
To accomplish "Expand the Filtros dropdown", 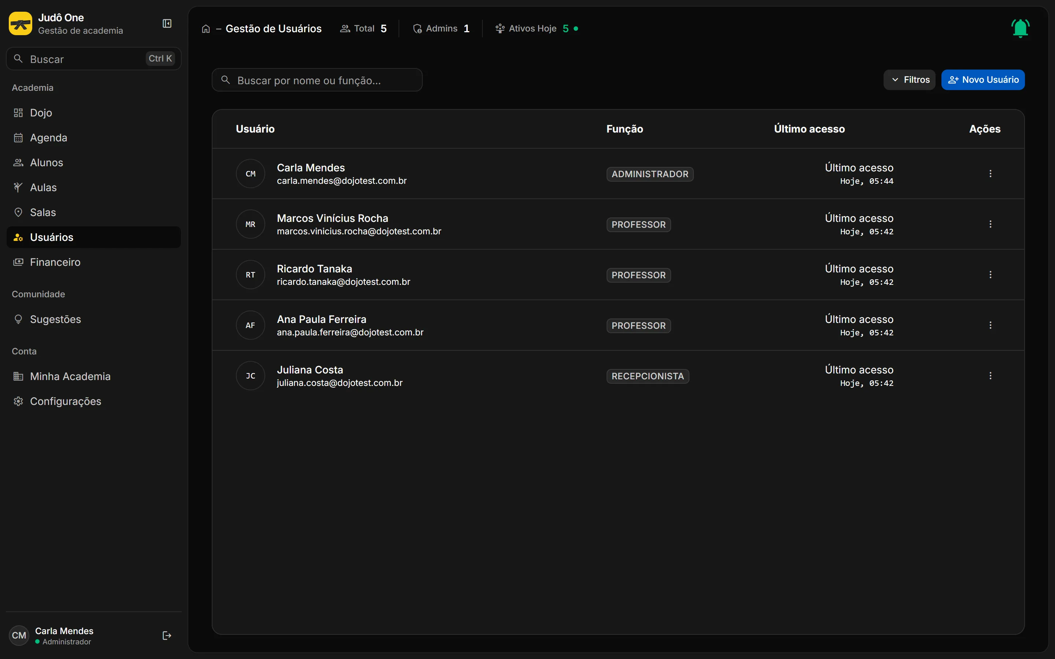I will coord(910,80).
